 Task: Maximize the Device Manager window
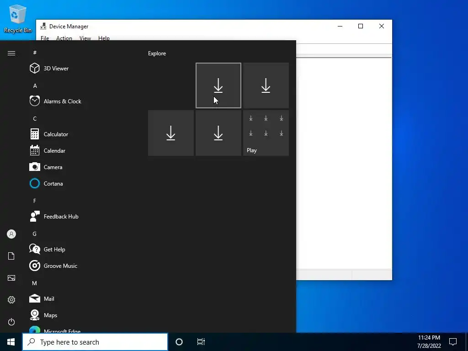tap(361, 26)
